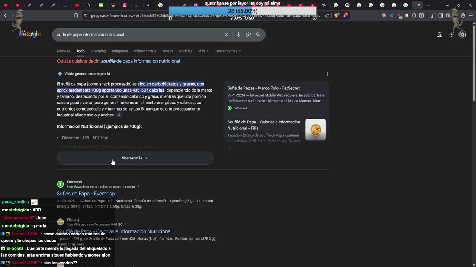Image resolution: width=476 pixels, height=267 pixels.
Task: Open three-dot menu of fatsecret.cl result
Action: point(138,187)
